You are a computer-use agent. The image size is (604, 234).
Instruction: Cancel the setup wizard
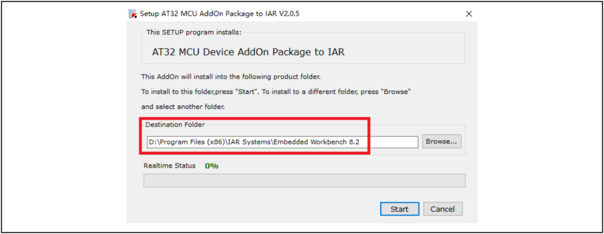tap(442, 209)
